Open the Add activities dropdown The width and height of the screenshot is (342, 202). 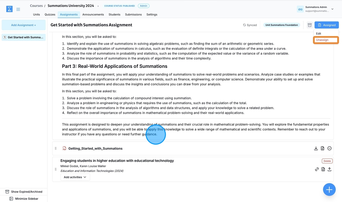75,177
